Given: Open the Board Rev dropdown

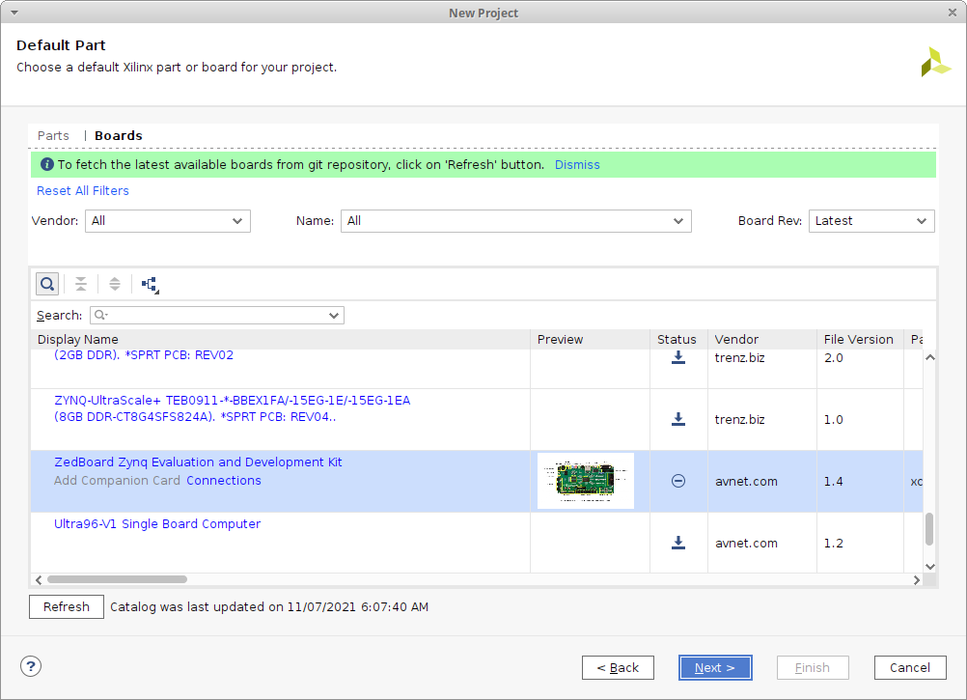Looking at the screenshot, I should [x=870, y=221].
